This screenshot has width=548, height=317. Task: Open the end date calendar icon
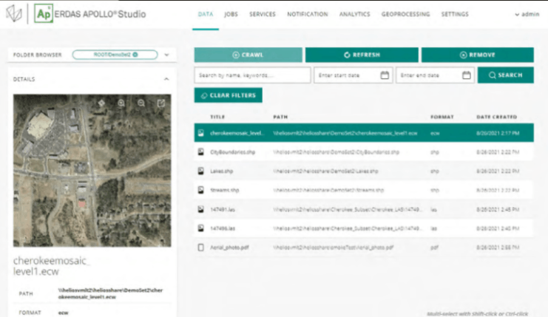(466, 75)
